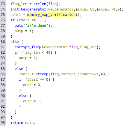Click the strcmp function call
The height and width of the screenshot is (126, 127).
point(42,74)
